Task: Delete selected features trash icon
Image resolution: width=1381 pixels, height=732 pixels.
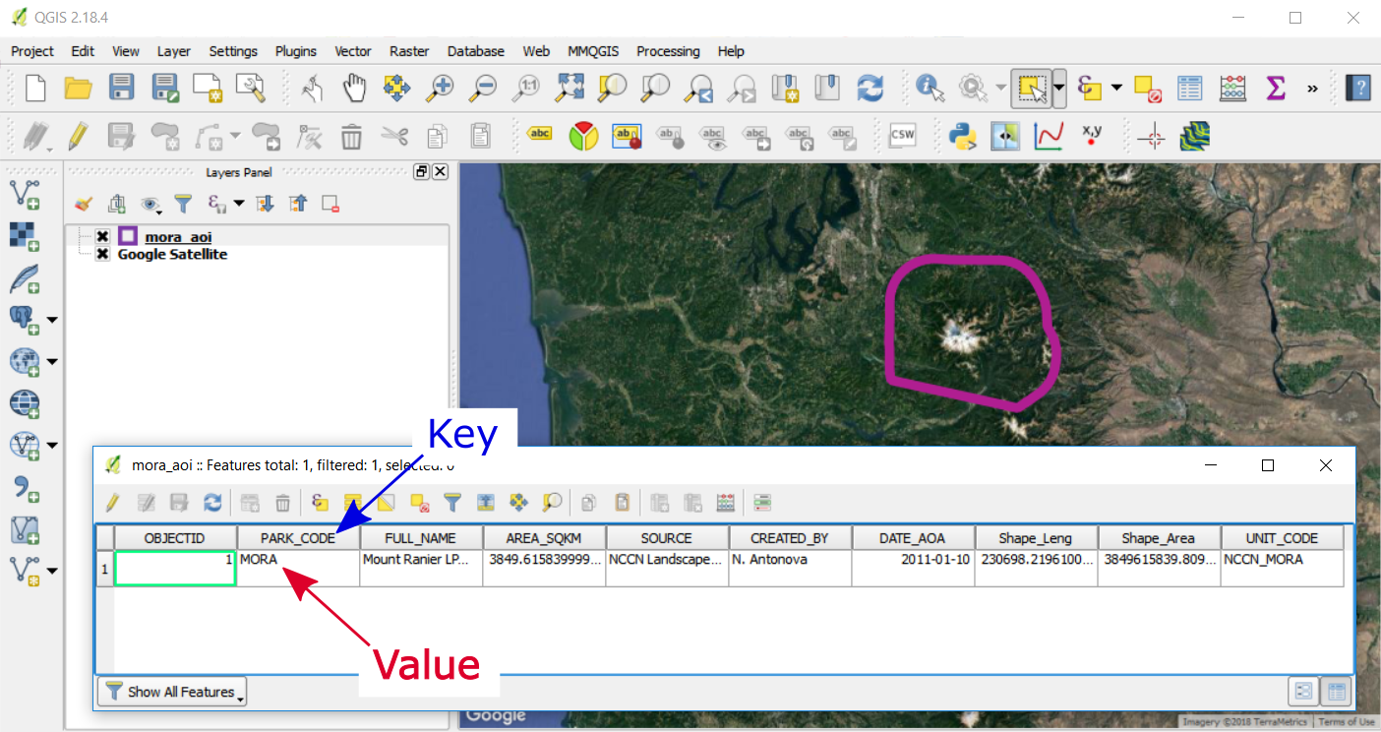Action: (352, 136)
